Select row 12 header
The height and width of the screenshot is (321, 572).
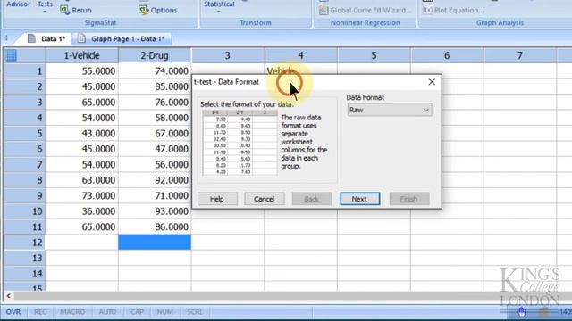[x=24, y=243]
